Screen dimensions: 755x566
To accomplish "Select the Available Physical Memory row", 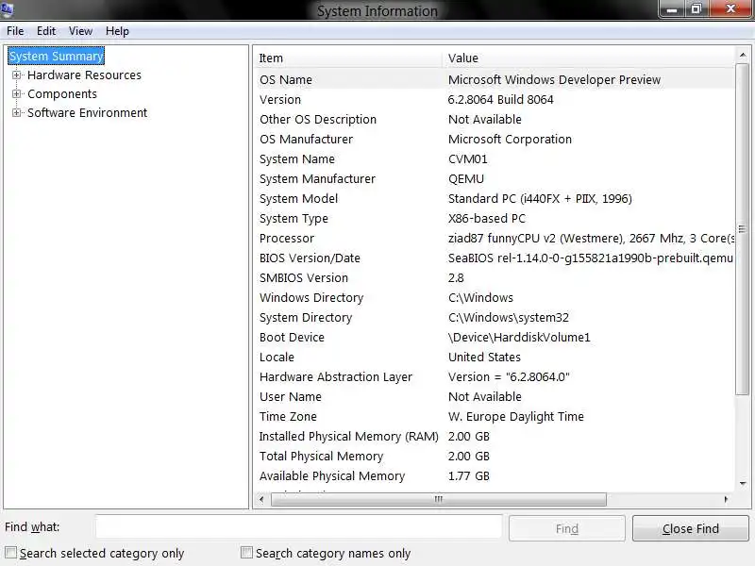I will click(494, 475).
